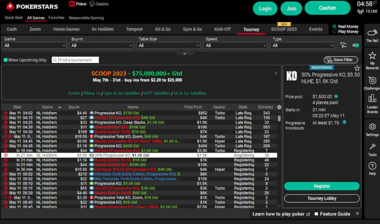Viewport: 380px width, 224px height.
Task: Select the Play Money radio button
Action: point(334,32)
